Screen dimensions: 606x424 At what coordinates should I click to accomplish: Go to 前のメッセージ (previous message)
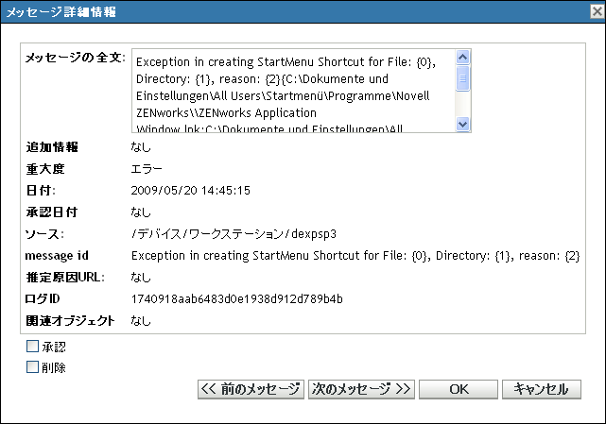click(x=251, y=389)
